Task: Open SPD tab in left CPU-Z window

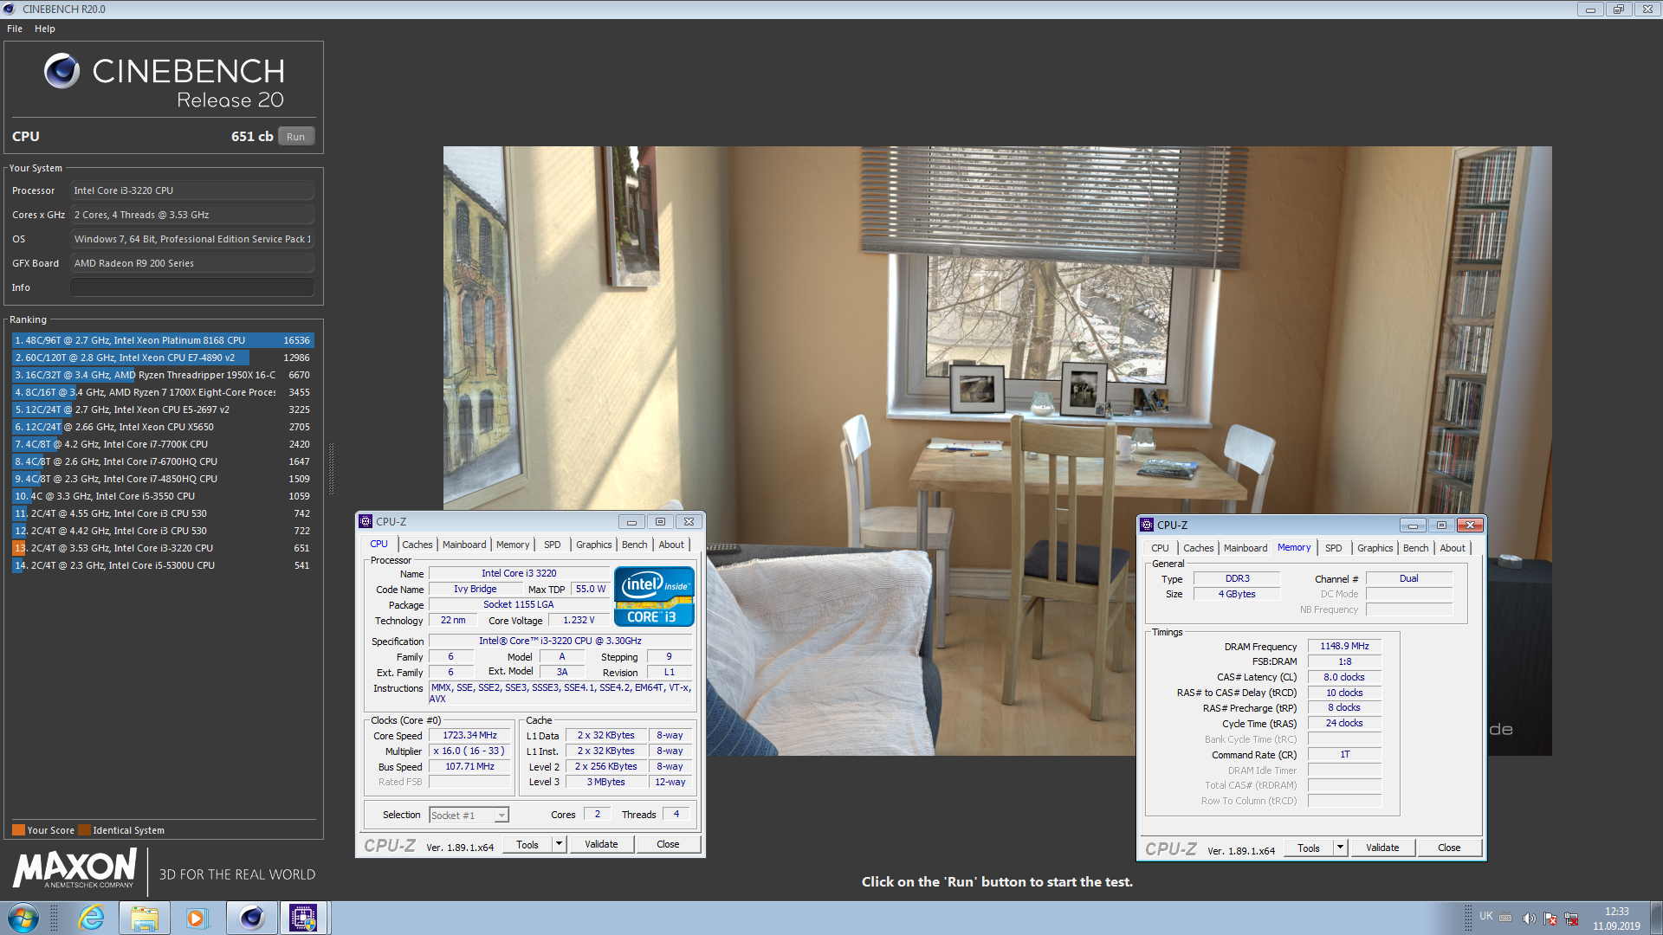Action: (x=553, y=545)
